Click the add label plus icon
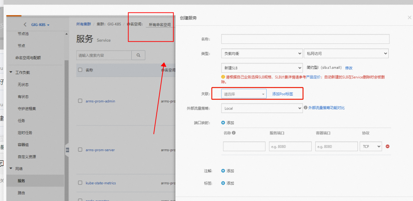This screenshot has height=201, width=413. pyautogui.click(x=223, y=183)
